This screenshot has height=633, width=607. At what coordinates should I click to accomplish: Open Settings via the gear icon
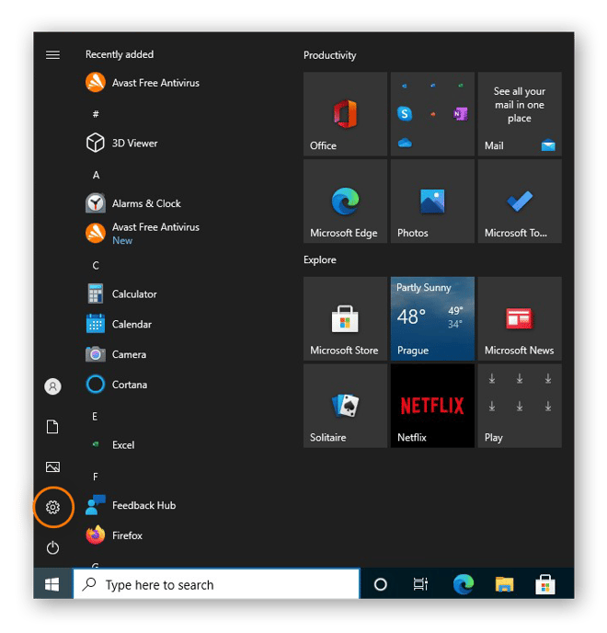52,507
